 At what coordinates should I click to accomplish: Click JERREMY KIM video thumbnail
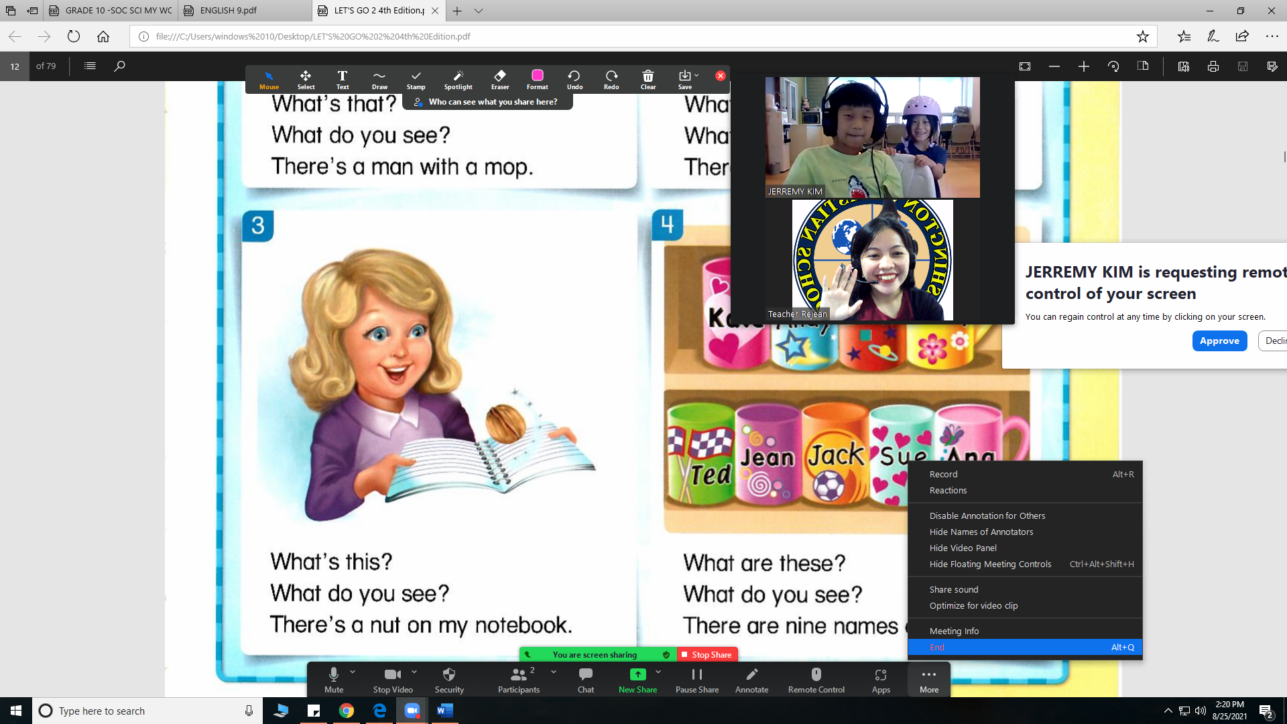[x=872, y=137]
